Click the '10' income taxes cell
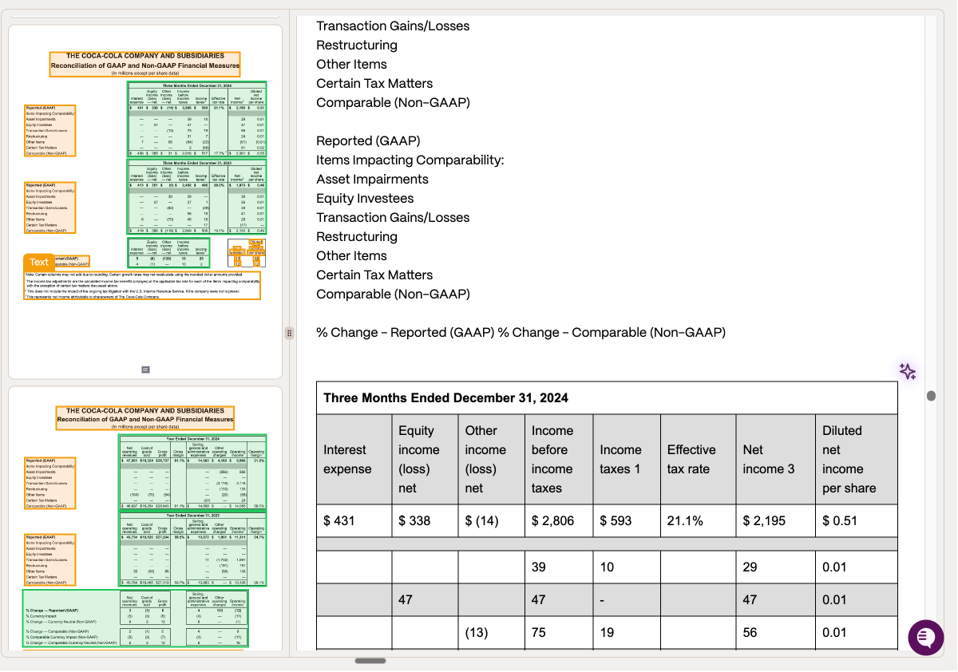958x672 pixels. 627,567
